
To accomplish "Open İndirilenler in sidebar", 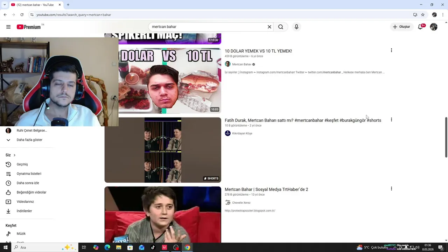I will tap(27, 211).
